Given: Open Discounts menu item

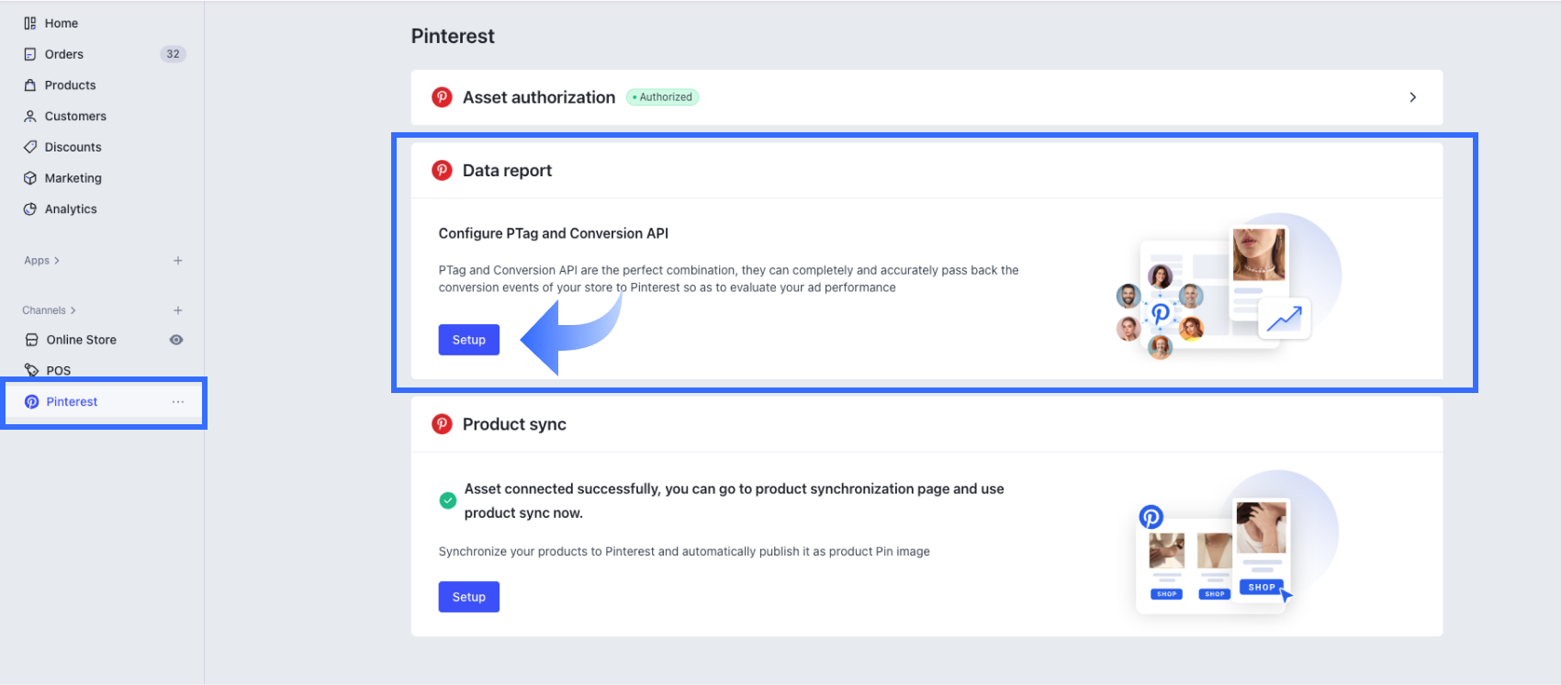Looking at the screenshot, I should (x=73, y=147).
